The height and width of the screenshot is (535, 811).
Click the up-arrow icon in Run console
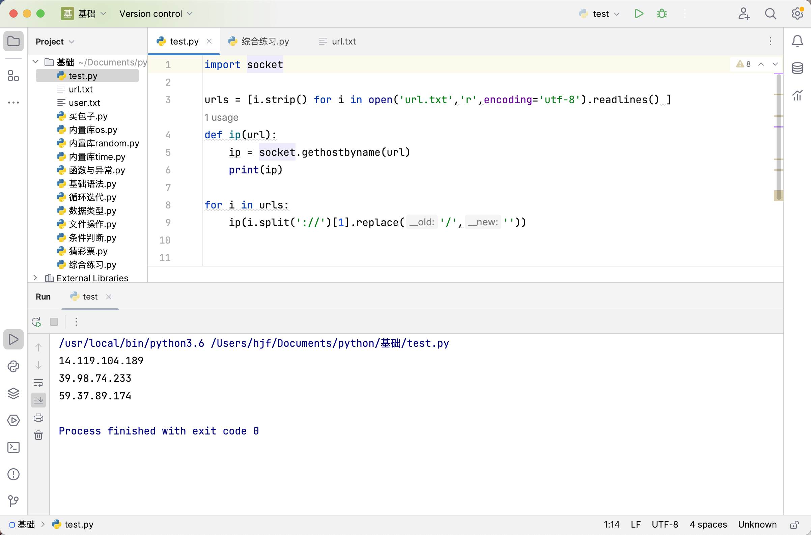click(38, 347)
